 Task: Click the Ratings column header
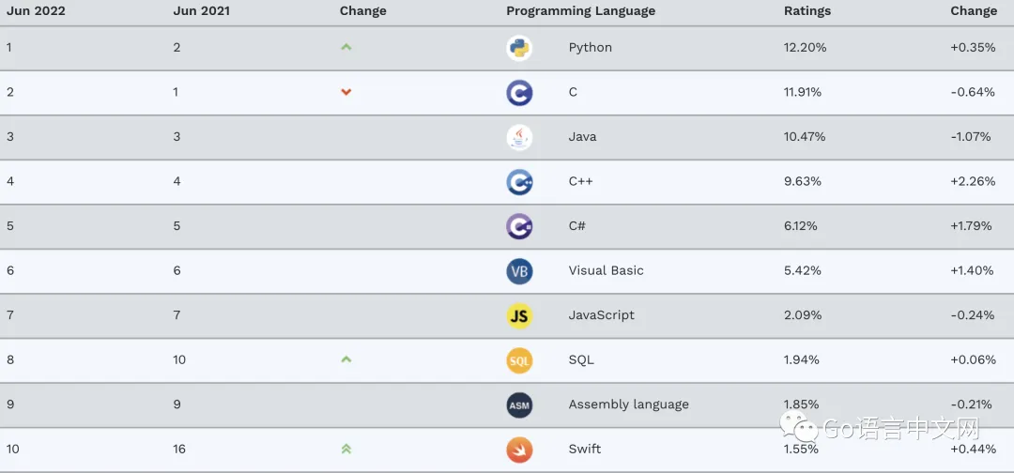[x=807, y=11]
